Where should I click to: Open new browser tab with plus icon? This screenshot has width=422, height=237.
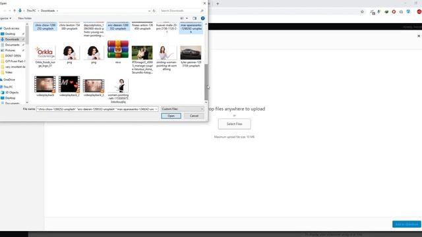[218, 4]
